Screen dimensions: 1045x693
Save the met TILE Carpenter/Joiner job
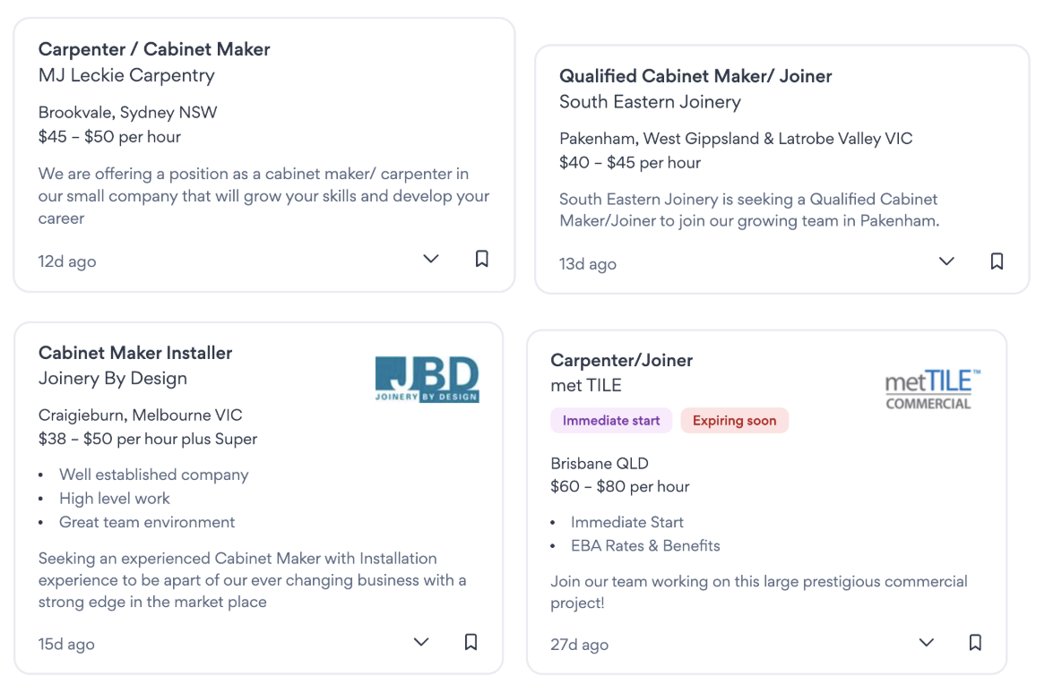point(975,643)
